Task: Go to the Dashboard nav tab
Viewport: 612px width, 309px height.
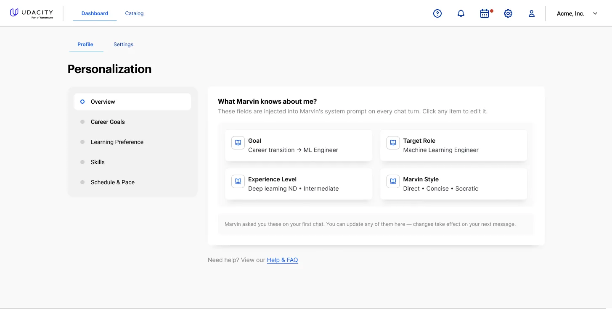Action: coord(95,13)
